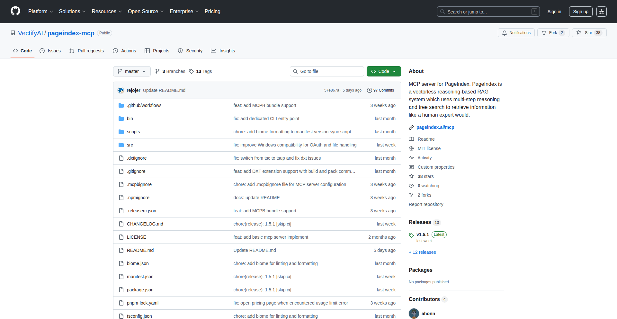Click the Go to file search field
617x319 pixels.
[x=327, y=71]
